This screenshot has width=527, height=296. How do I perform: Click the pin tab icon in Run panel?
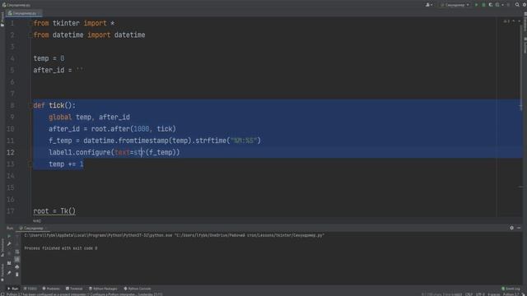pos(9,273)
